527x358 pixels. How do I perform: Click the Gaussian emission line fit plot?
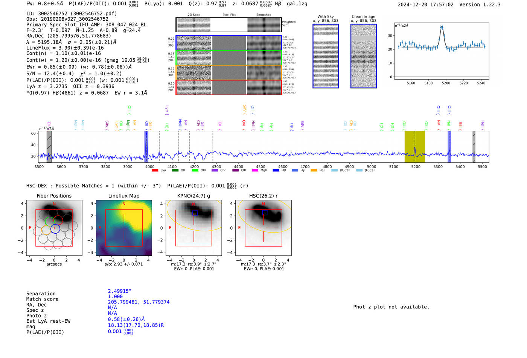coord(441,51)
